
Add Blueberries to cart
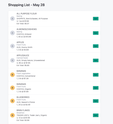click(96, 101)
